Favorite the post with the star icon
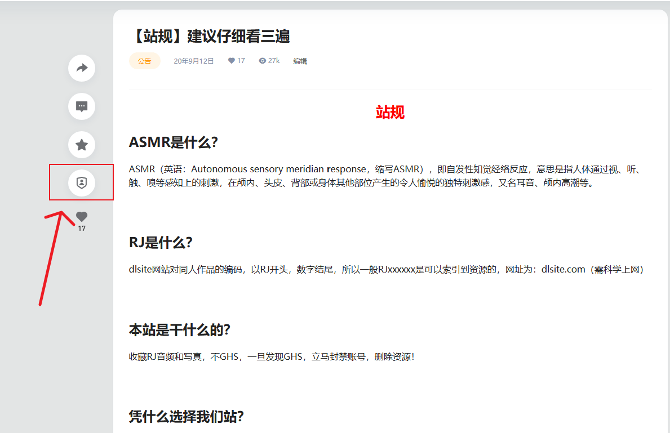The width and height of the screenshot is (670, 433). 82,145
